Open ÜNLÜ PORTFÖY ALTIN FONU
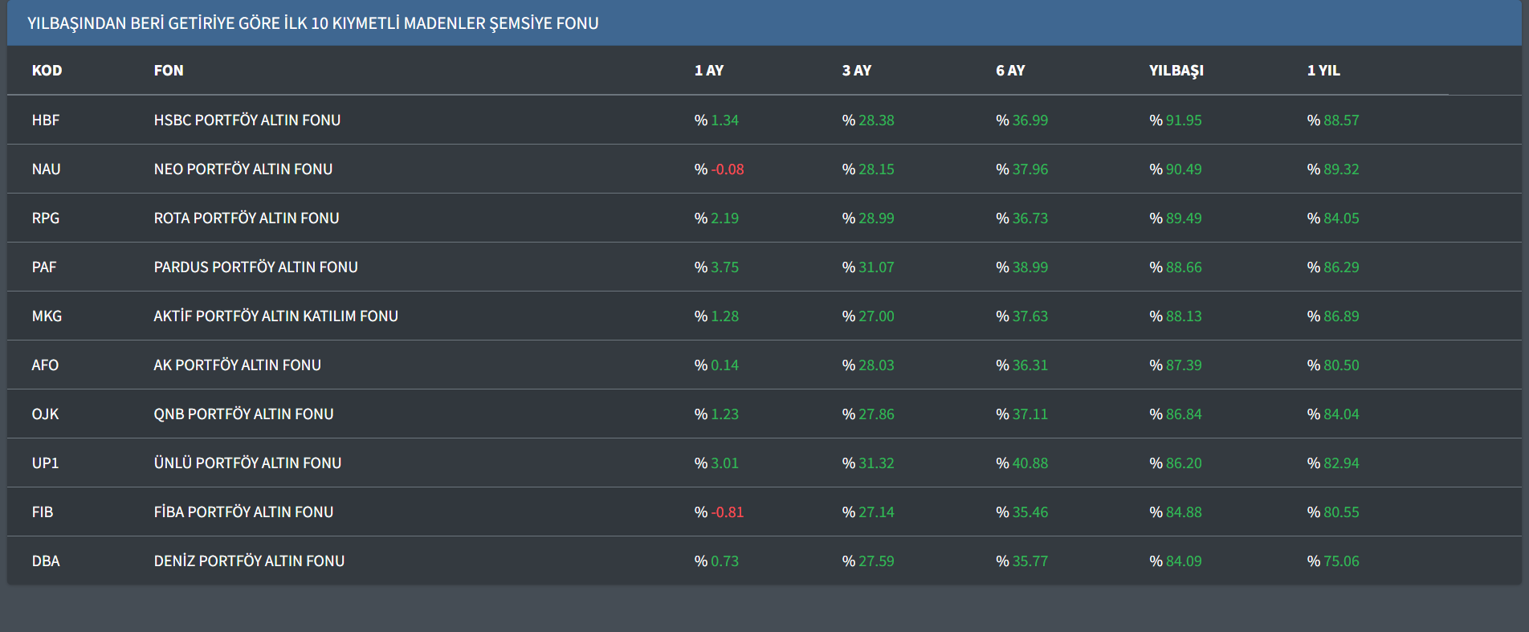Viewport: 1529px width, 632px height. click(x=247, y=463)
